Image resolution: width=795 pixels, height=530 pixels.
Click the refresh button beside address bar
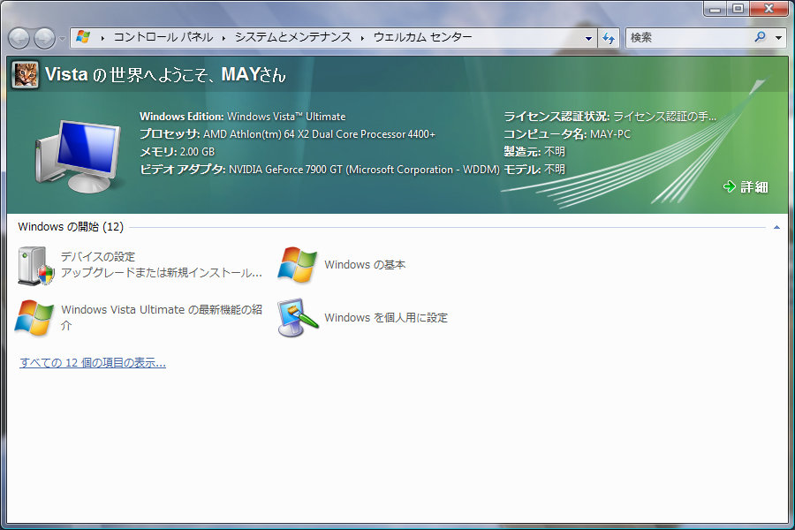pyautogui.click(x=609, y=38)
